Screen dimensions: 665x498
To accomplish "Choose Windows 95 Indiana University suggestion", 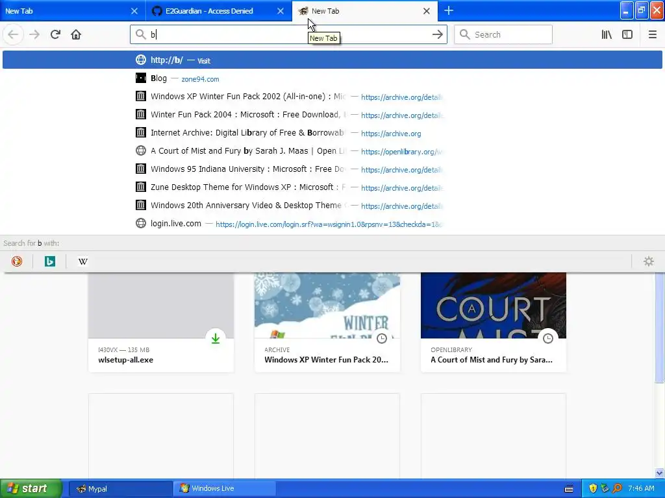I will (332, 169).
